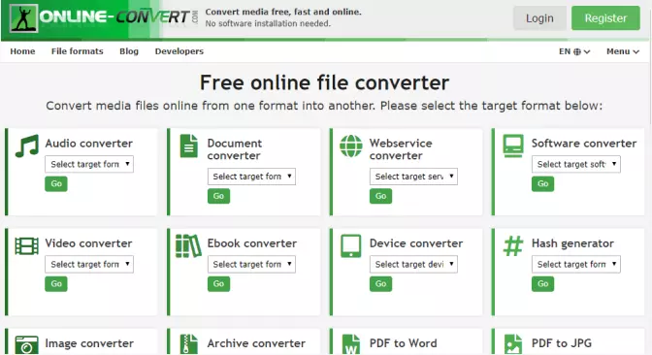Click the PDF to Word heading
This screenshot has width=652, height=355.
tap(404, 343)
